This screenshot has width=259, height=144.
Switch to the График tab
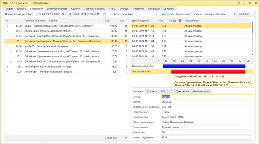point(9,9)
